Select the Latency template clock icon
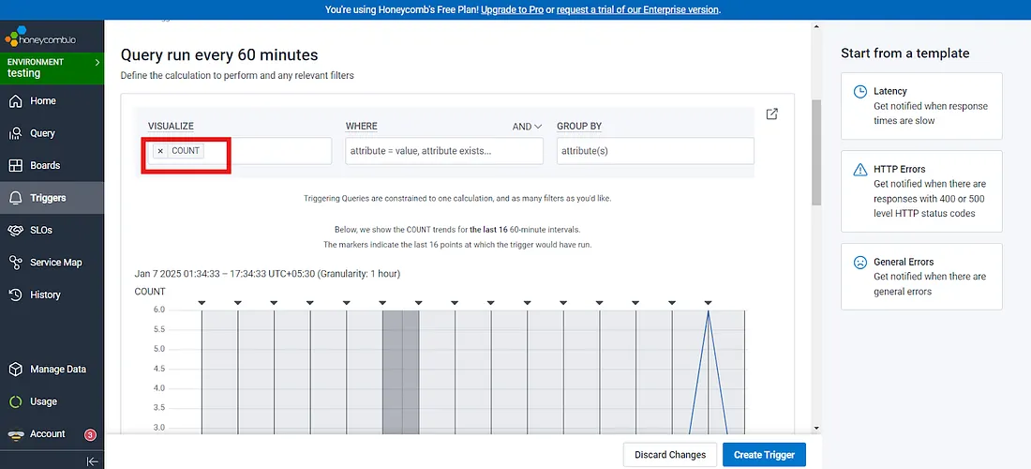 click(x=859, y=92)
